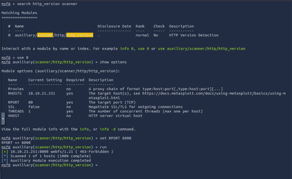
Task: Click the 'info -d' command text
Action: tap(108, 129)
